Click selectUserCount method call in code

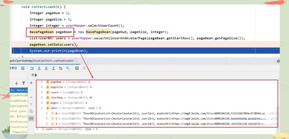(x=104, y=26)
